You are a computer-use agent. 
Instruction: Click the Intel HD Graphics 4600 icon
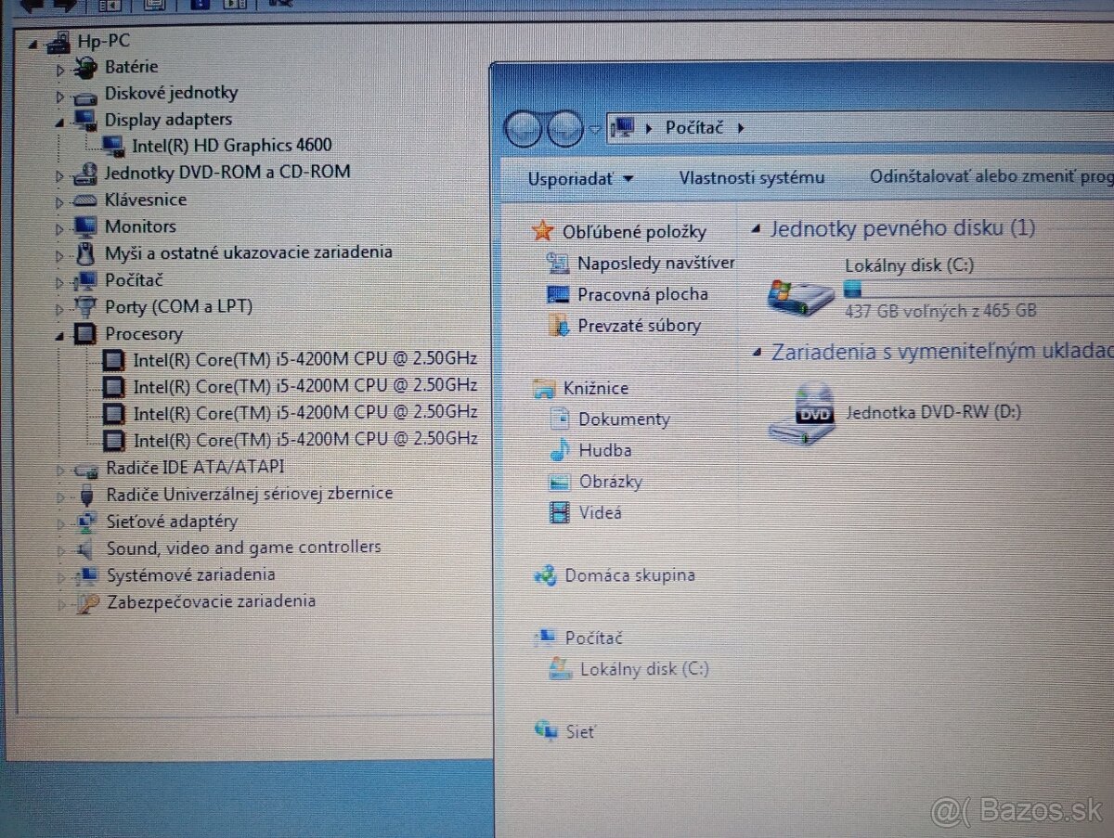point(114,146)
